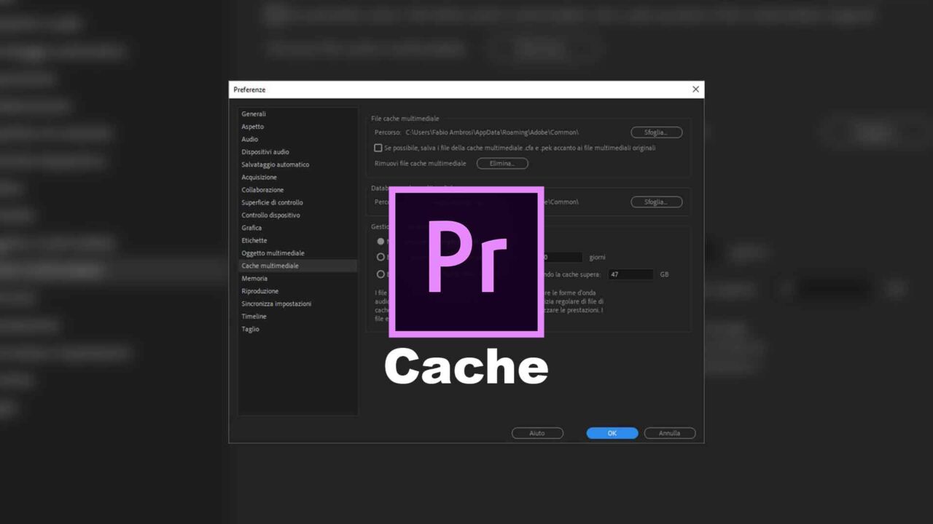Image resolution: width=933 pixels, height=524 pixels.
Task: Open the Memoria settings page
Action: tap(254, 278)
